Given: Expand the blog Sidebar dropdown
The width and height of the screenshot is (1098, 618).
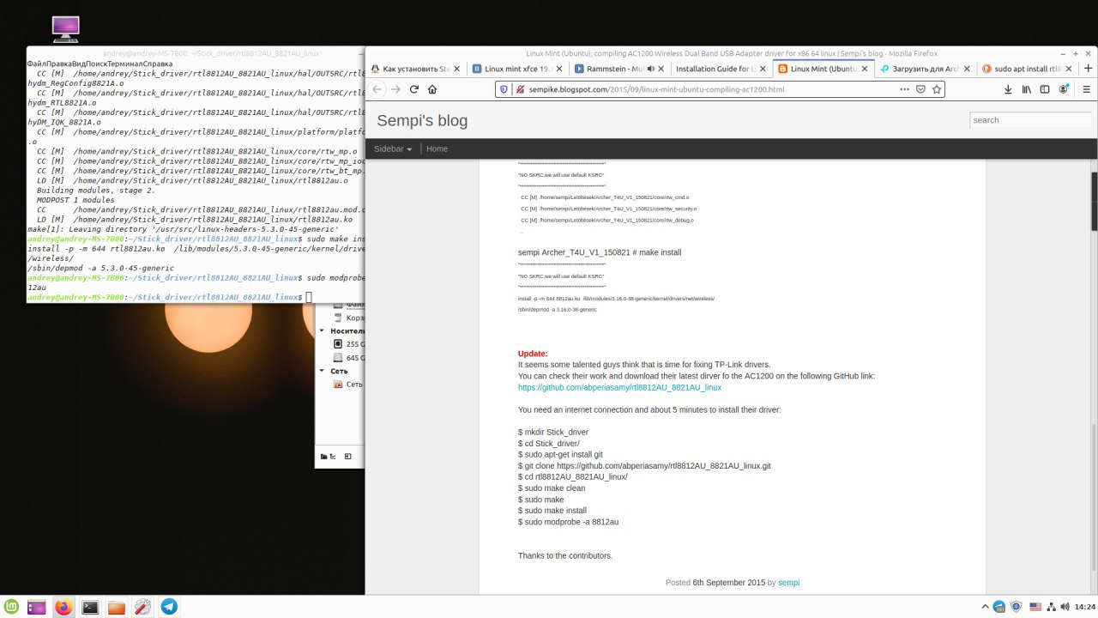Looking at the screenshot, I should [x=393, y=148].
